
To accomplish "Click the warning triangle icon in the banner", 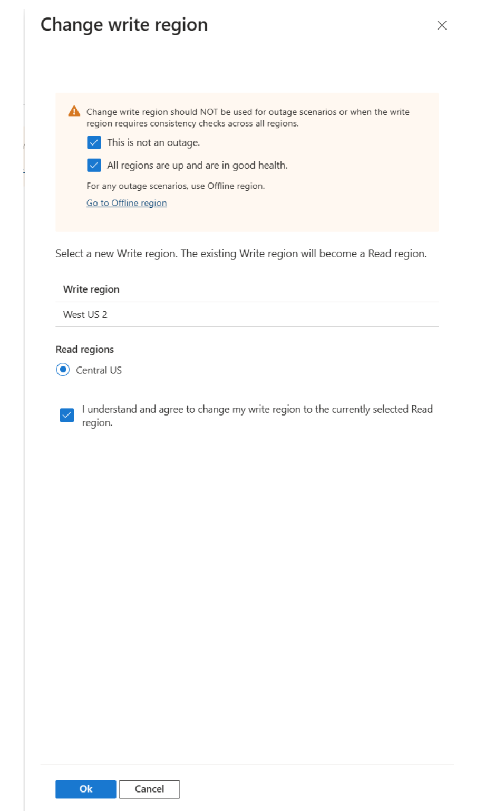I will point(73,112).
